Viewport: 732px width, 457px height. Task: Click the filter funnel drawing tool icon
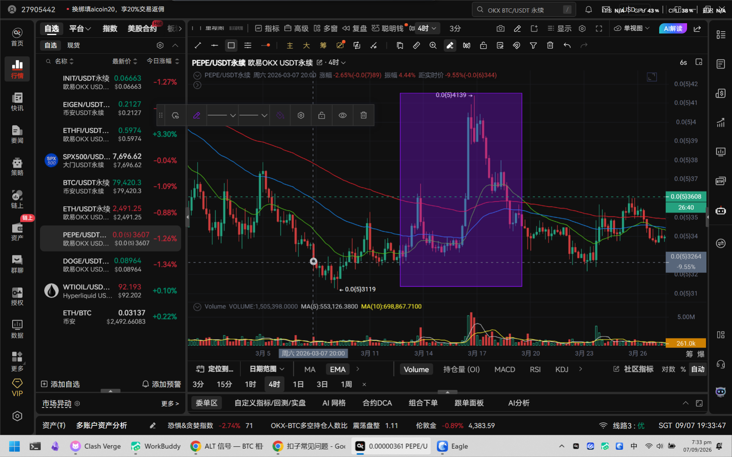(x=533, y=46)
